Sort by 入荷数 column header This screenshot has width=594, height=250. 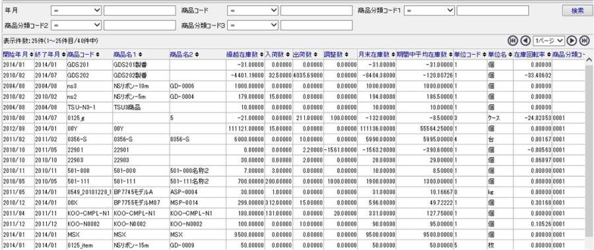click(278, 55)
